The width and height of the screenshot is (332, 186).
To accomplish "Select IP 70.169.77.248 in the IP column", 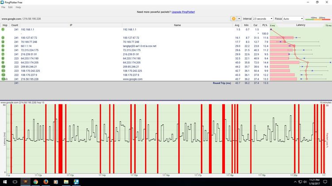I will coord(29,42).
